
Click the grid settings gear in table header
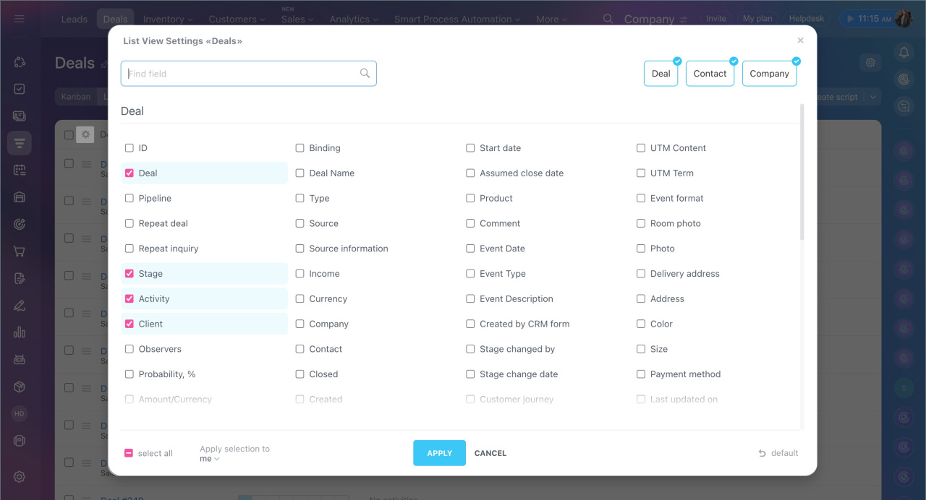pos(85,134)
